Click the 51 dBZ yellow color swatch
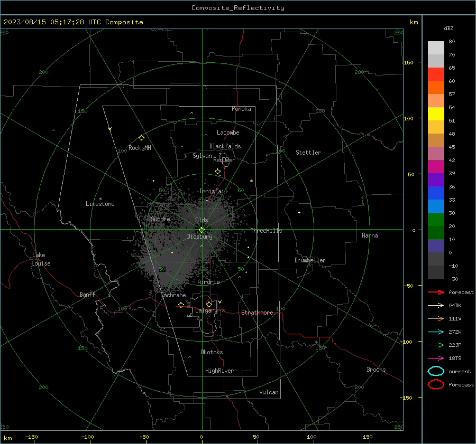Screen dimensions: 476x444 point(436,114)
